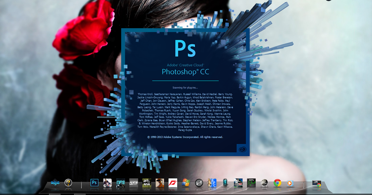Click the splash screen loading progress line

click(185, 81)
